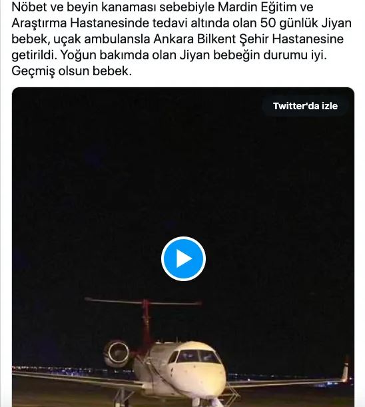The image size is (365, 407).
Task: Click the plane's front landing gear
Action: click(206, 402)
